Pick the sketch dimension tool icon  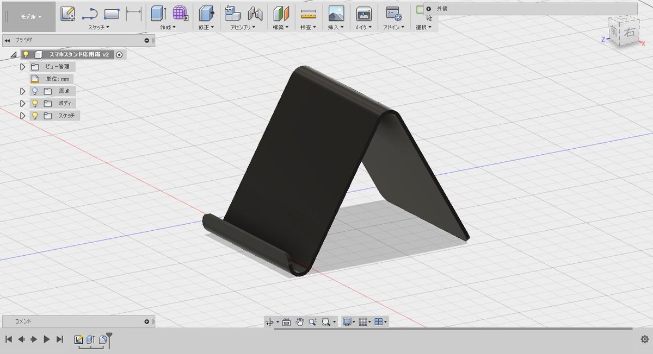(134, 14)
